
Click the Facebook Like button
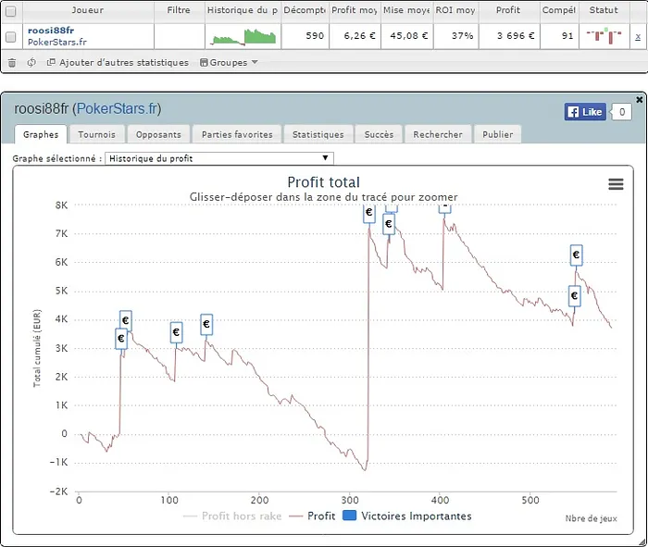pyautogui.click(x=585, y=112)
